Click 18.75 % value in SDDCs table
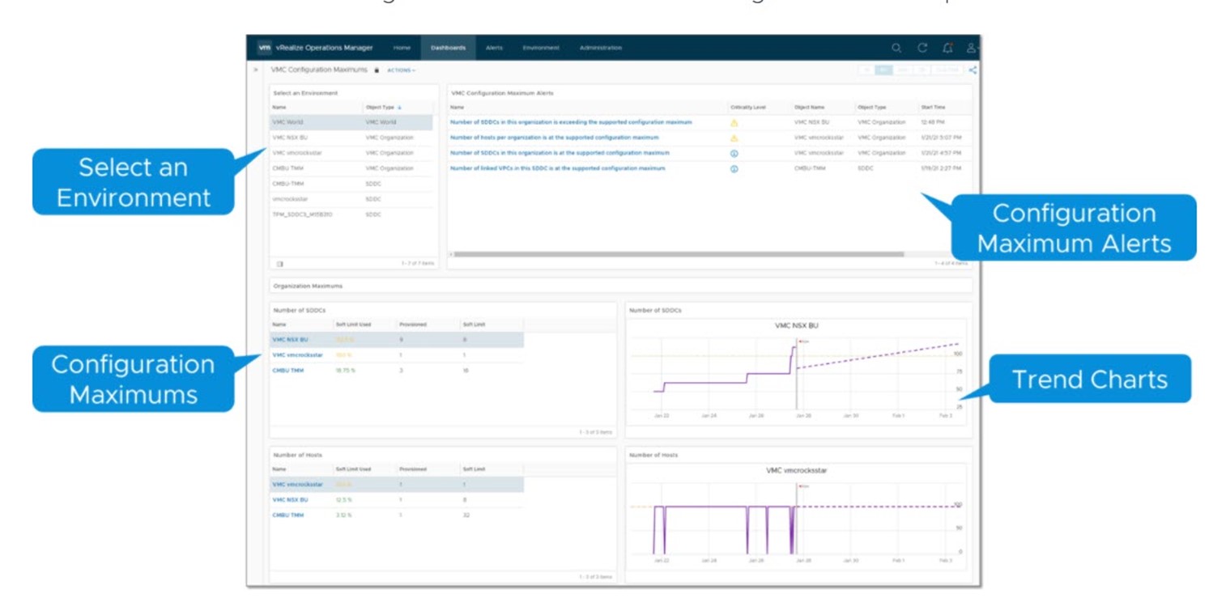This screenshot has width=1213, height=615. pos(345,371)
